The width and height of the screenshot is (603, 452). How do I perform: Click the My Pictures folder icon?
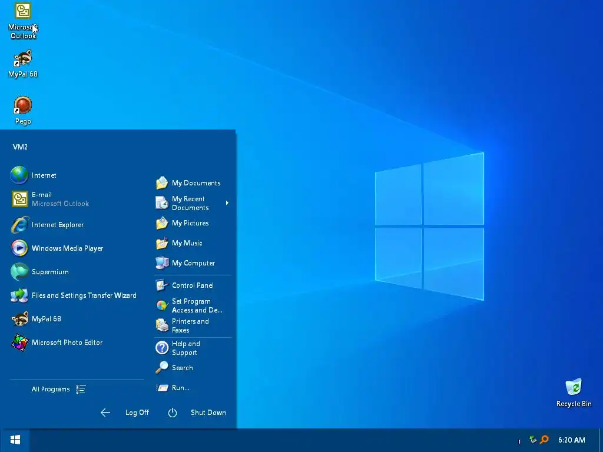point(162,223)
